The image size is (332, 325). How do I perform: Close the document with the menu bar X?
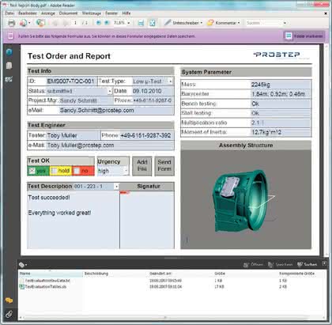326,13
